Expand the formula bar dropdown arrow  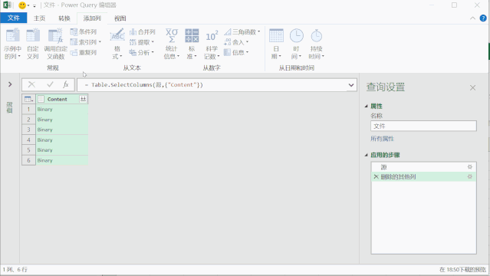click(x=351, y=84)
